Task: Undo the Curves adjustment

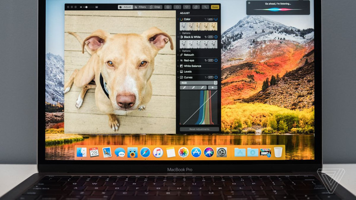Action: (x=205, y=78)
